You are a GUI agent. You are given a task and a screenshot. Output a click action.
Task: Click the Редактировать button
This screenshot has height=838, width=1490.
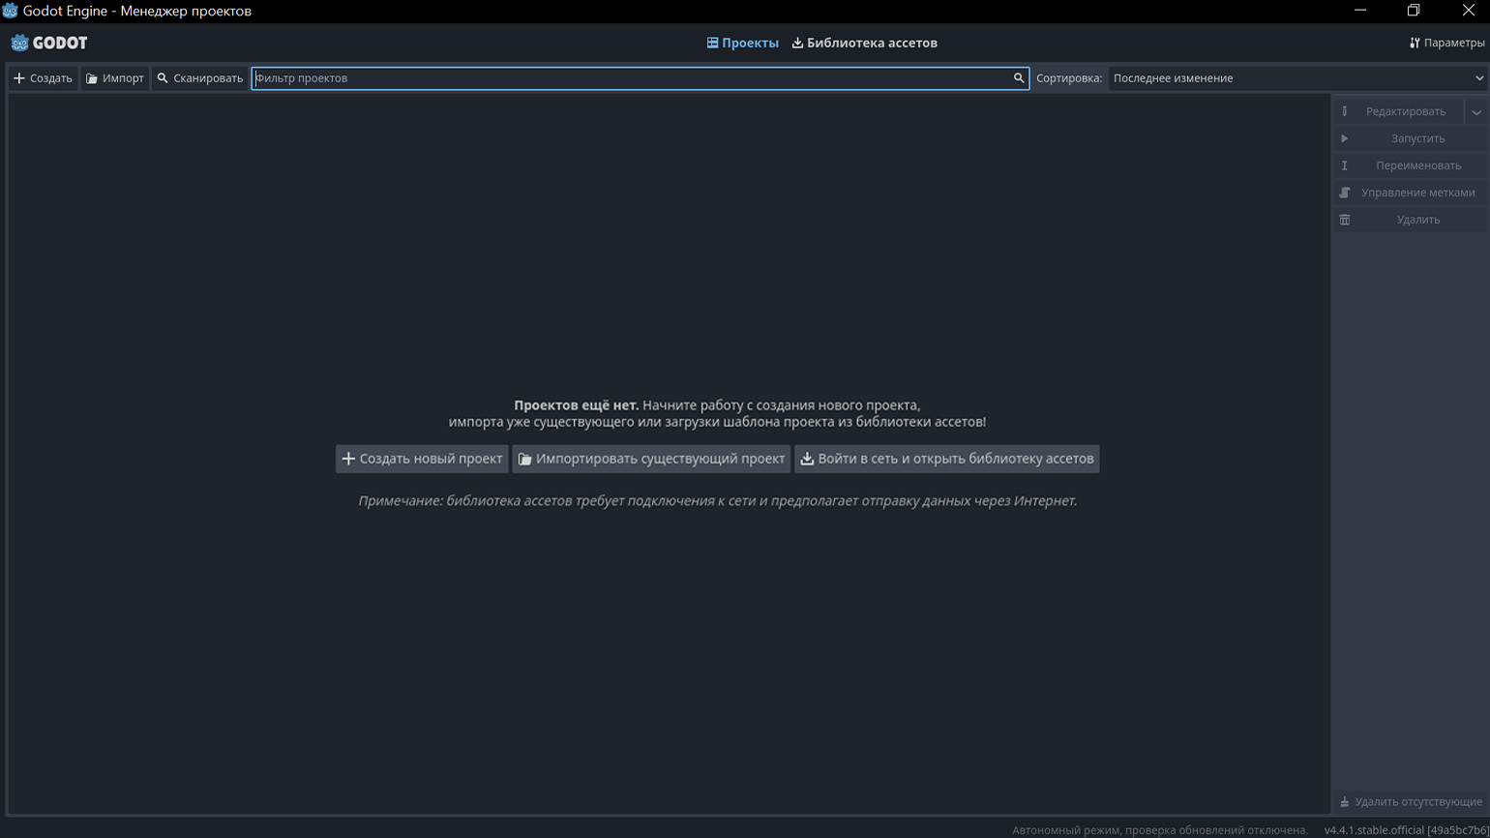point(1398,111)
